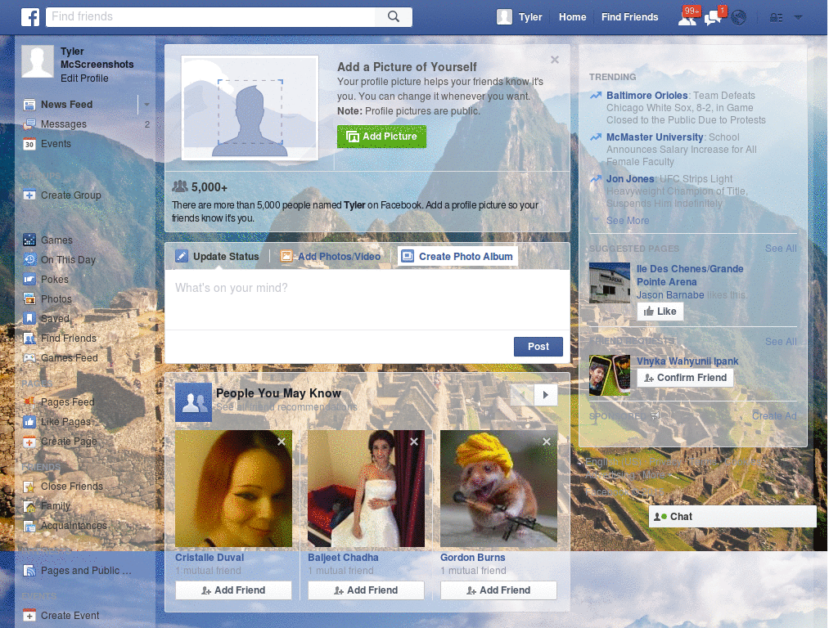838x628 pixels.
Task: Expand the account menu arrow in top bar
Action: coord(798,17)
